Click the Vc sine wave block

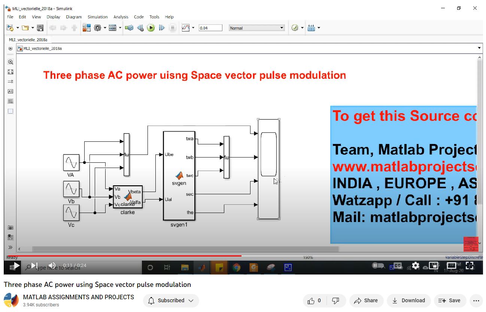click(71, 213)
